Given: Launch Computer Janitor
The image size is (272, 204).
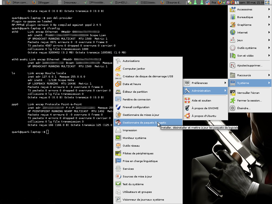Looking at the screenshot, I should click(148, 69).
